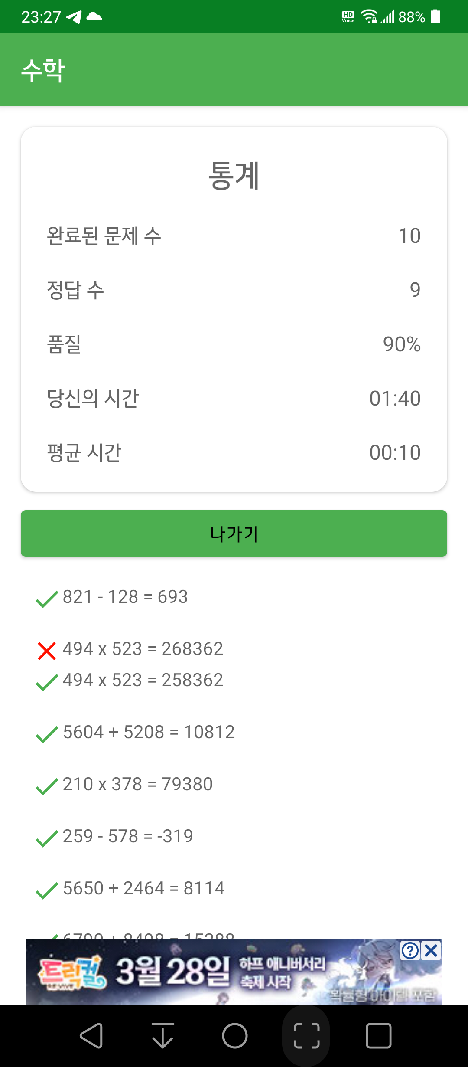The height and width of the screenshot is (1067, 468).
Task: Tap the Android home circle button
Action: pos(234,1036)
